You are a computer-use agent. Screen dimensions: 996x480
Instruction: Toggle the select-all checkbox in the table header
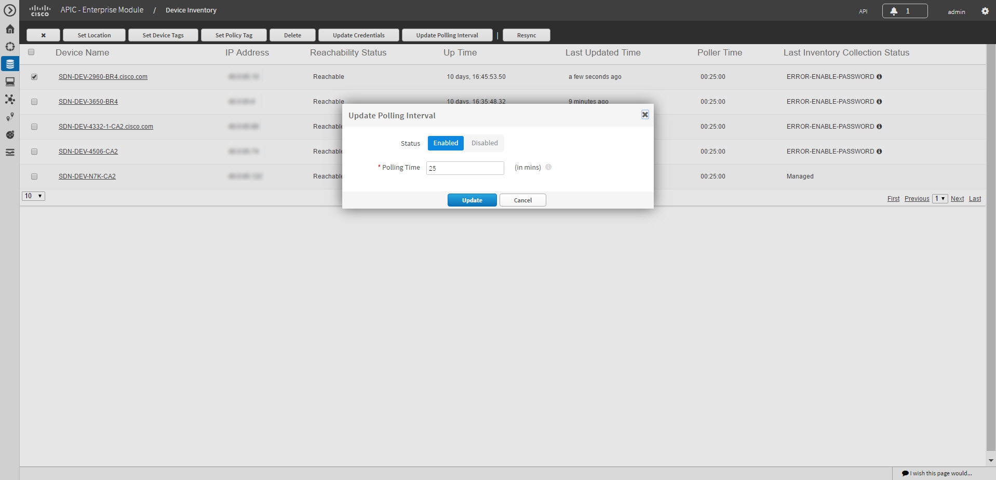click(31, 52)
